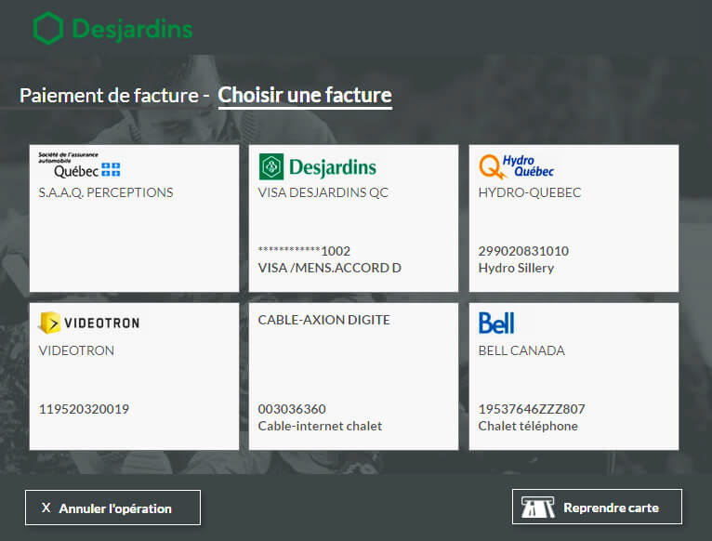This screenshot has width=712, height=541.
Task: Click the card icon on Reprendre carte
Action: coord(536,508)
